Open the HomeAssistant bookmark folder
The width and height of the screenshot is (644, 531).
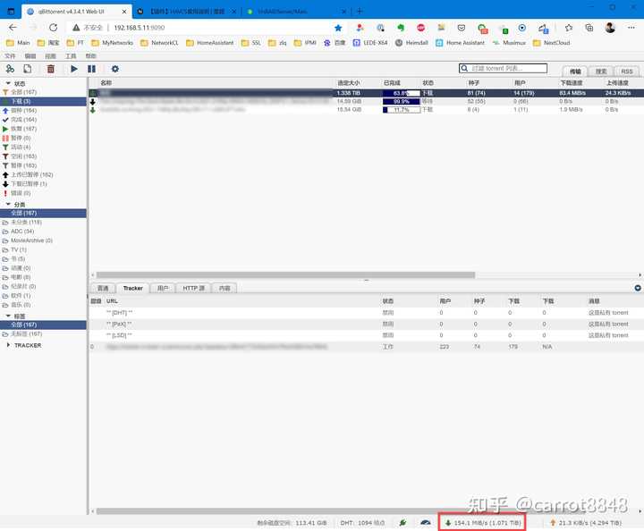209,43
